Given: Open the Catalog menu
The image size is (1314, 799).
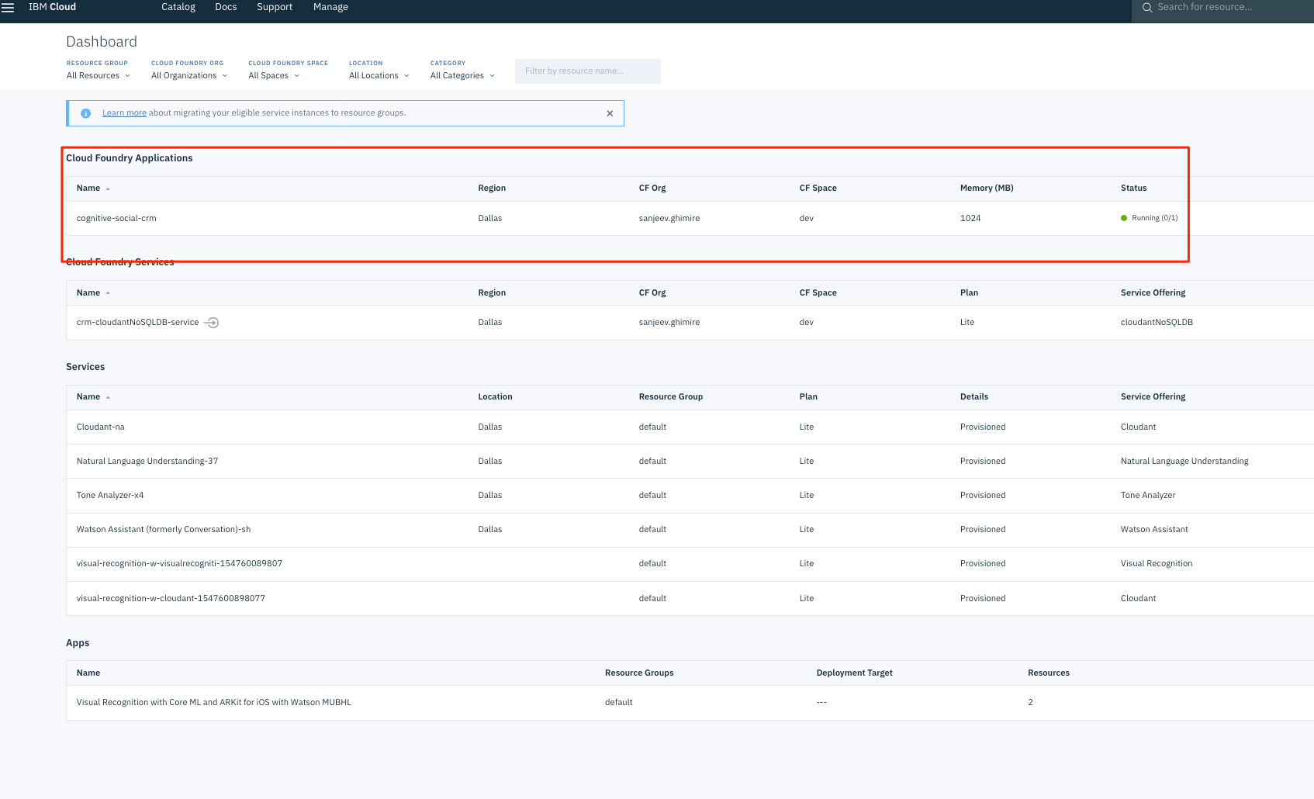Looking at the screenshot, I should point(178,7).
